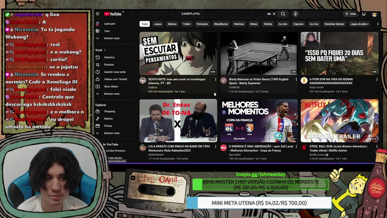Open more options for A PIOR DOR video
The image size is (387, 218).
point(377,79)
